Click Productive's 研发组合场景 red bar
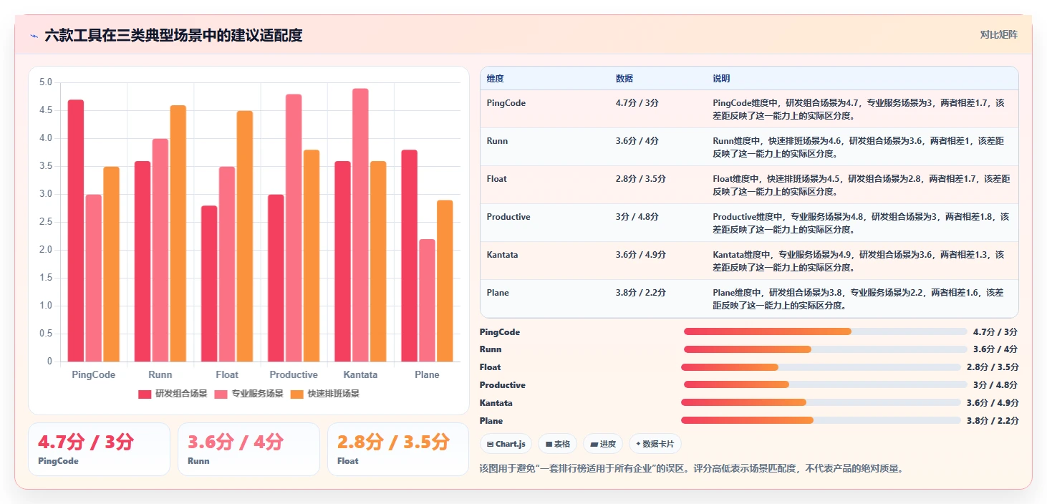1047x504 pixels. click(x=276, y=278)
